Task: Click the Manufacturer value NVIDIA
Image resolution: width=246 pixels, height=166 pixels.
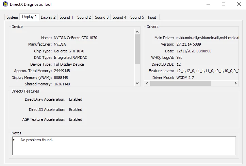Action: tap(60, 45)
